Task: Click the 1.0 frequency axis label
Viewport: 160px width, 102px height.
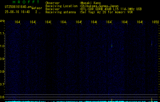Action: click(3, 46)
